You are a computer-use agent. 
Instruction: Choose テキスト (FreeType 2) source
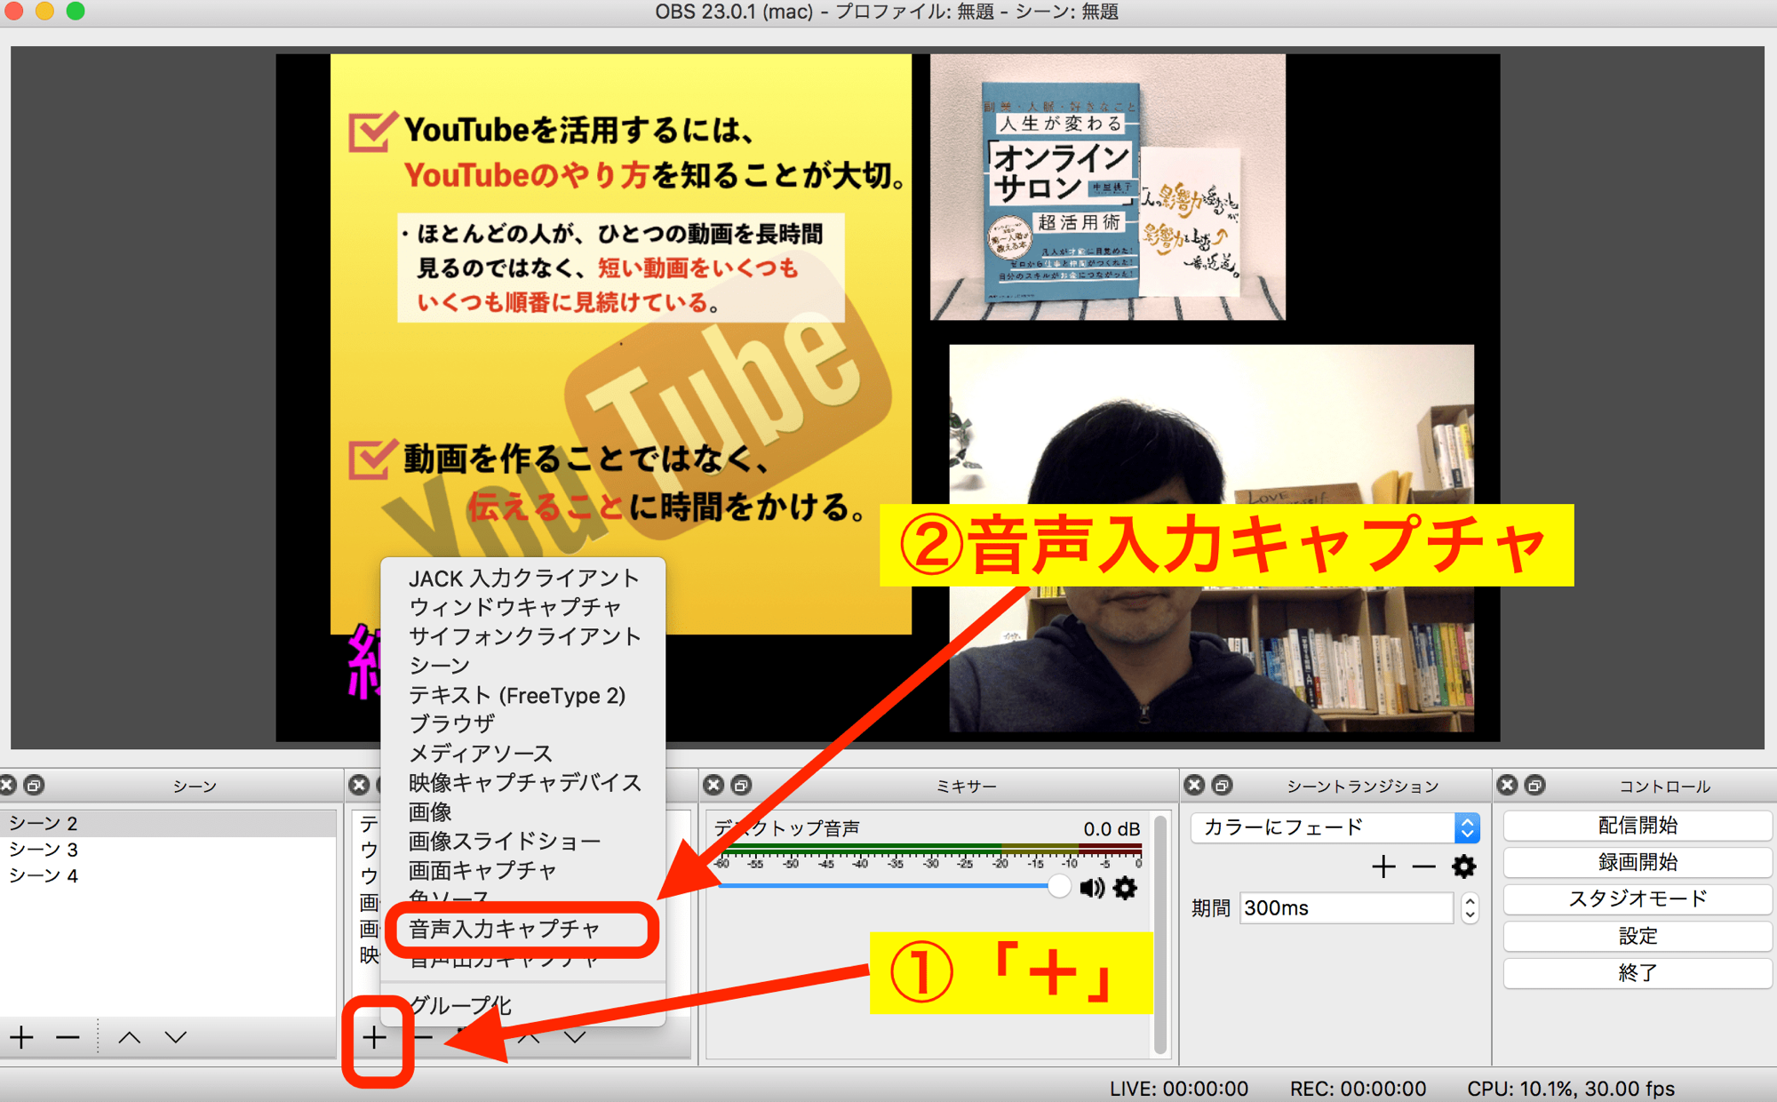point(523,696)
